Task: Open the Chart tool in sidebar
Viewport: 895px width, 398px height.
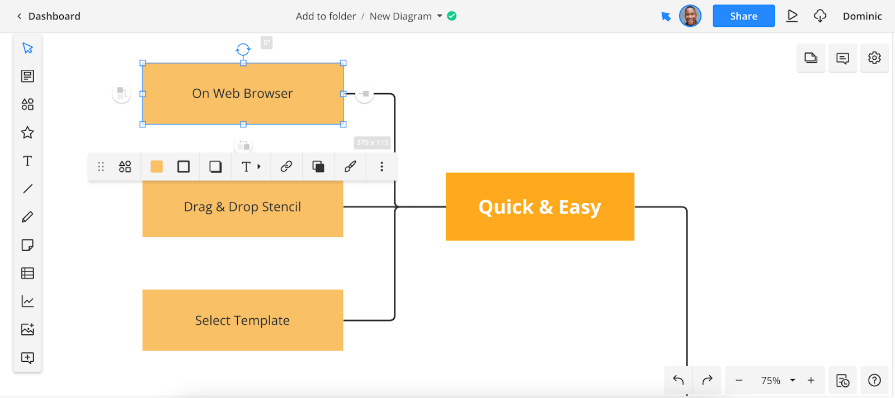Action: pyautogui.click(x=27, y=301)
